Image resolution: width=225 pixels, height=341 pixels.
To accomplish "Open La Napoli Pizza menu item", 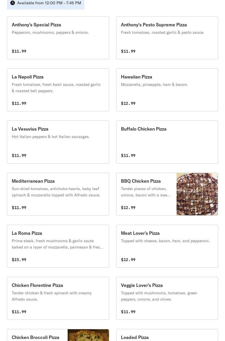I will pos(58,90).
